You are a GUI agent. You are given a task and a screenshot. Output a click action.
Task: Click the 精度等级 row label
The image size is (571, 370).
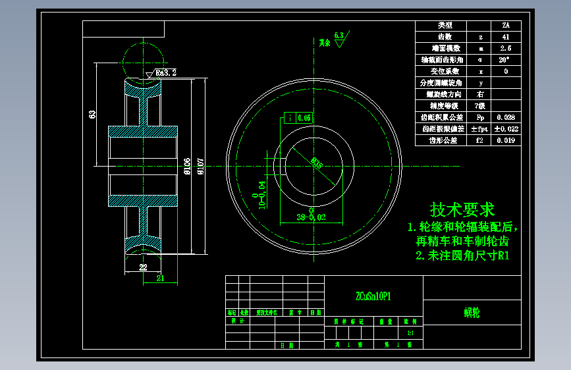tap(444, 106)
